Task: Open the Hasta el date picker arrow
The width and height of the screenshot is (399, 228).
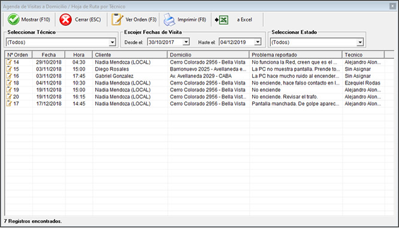Action: 258,42
